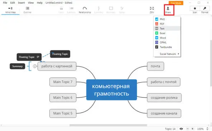The width and height of the screenshot is (212, 131).
Task: Zoom in with the plus button
Action: [x=192, y=129]
